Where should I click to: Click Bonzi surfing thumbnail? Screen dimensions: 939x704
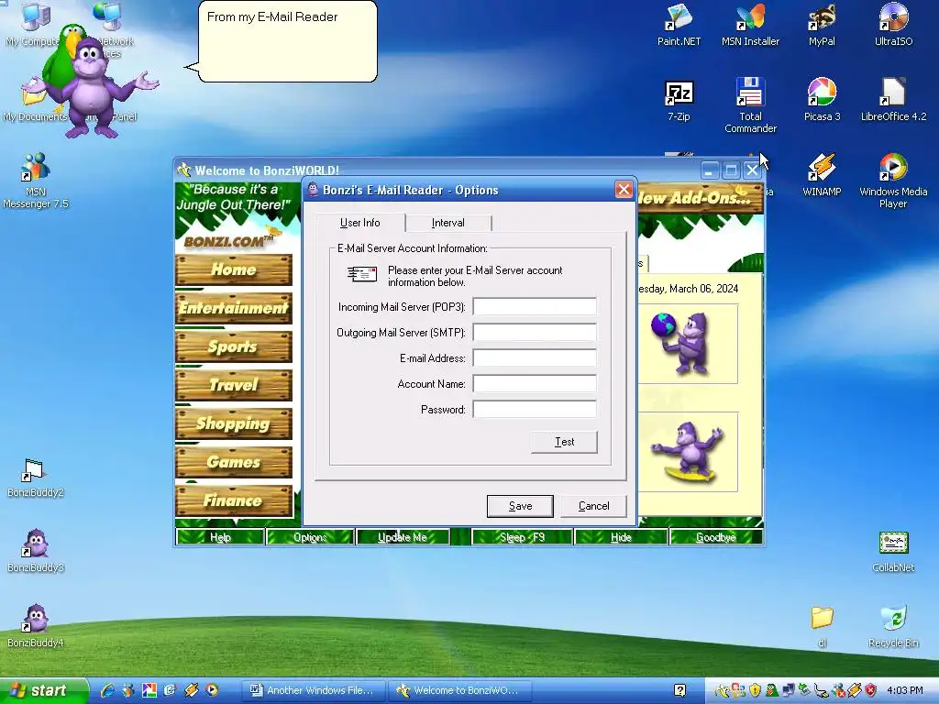click(688, 452)
